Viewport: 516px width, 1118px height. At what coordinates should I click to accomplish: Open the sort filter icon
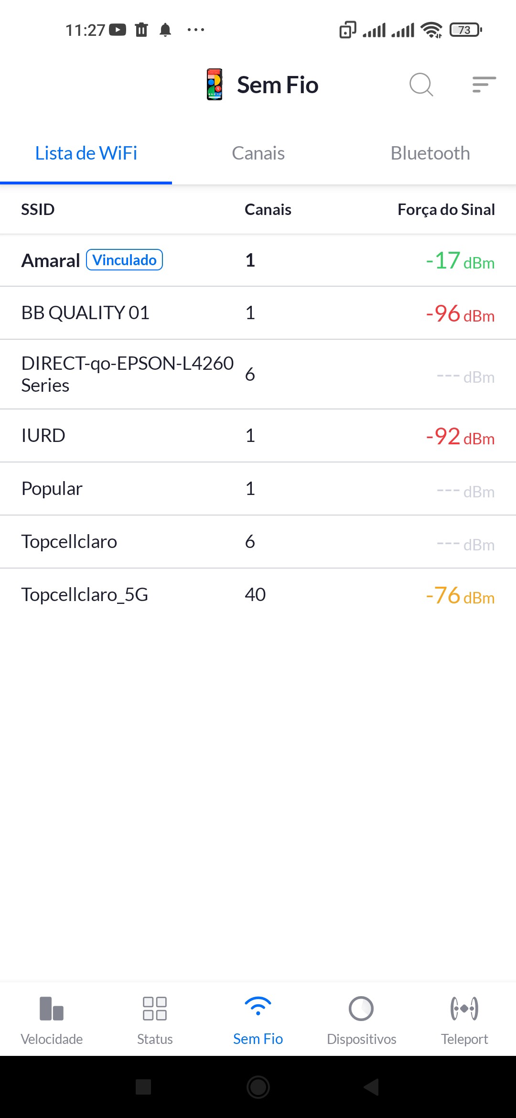point(484,85)
